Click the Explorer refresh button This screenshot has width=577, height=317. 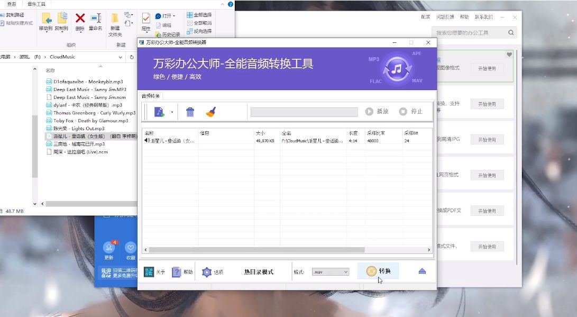click(x=132, y=57)
